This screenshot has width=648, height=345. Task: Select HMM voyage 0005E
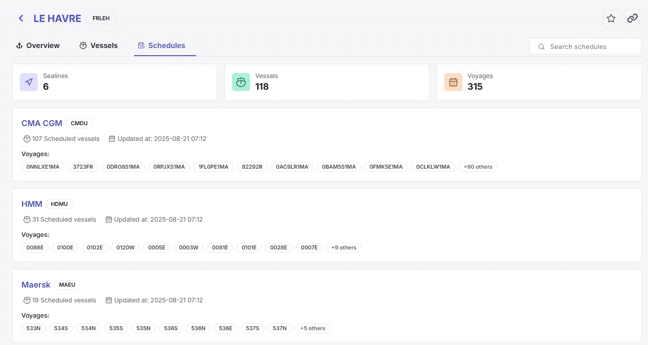point(157,248)
